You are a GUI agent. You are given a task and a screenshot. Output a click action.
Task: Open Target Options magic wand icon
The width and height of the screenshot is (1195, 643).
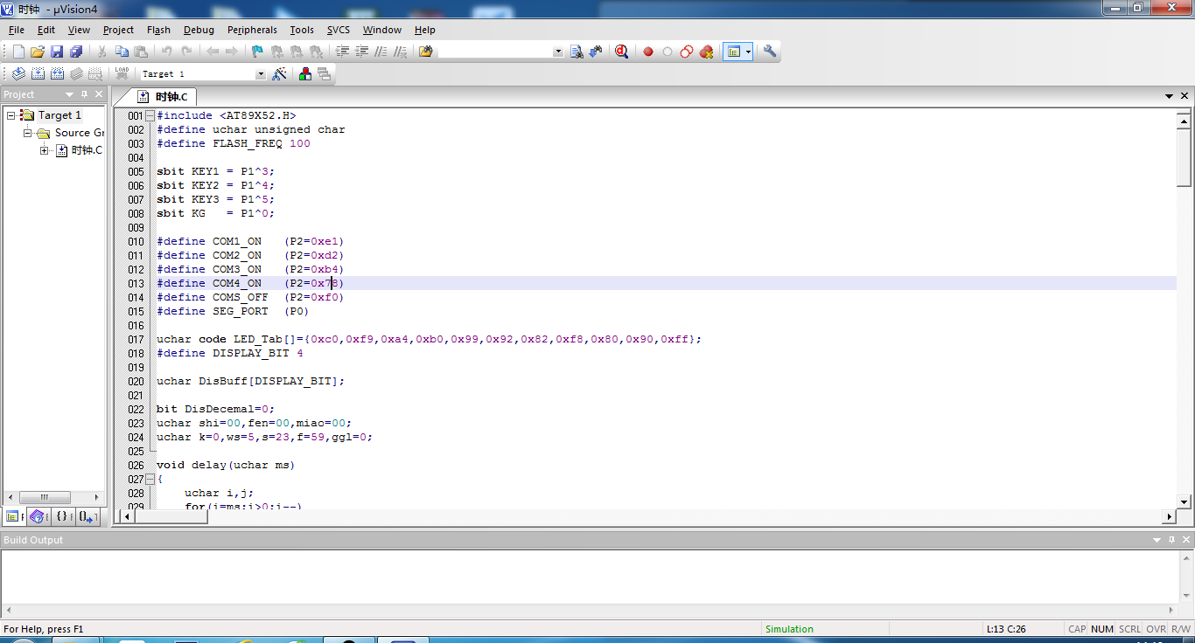279,74
